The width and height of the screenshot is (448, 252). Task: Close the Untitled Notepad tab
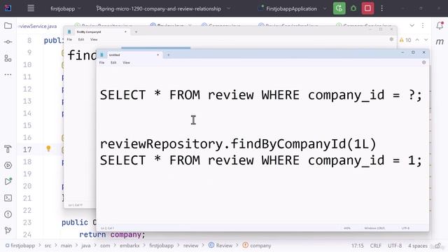[x=157, y=55]
